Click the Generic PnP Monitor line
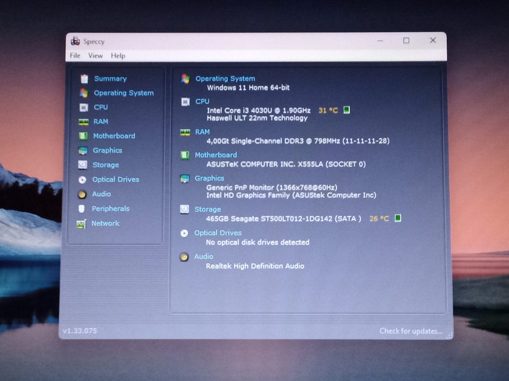509x381 pixels. point(271,187)
